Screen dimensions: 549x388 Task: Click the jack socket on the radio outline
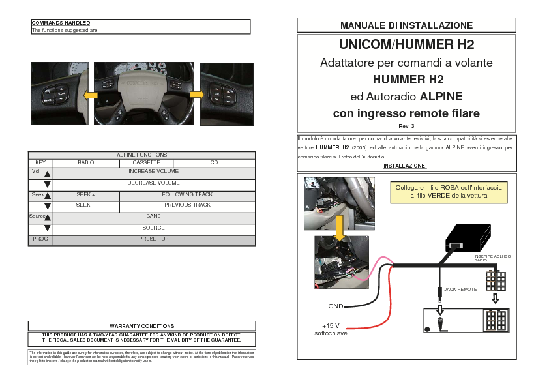(441, 324)
